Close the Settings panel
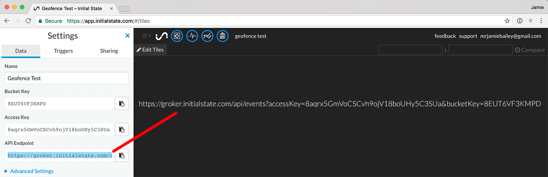Image resolution: width=548 pixels, height=177 pixels. (127, 36)
